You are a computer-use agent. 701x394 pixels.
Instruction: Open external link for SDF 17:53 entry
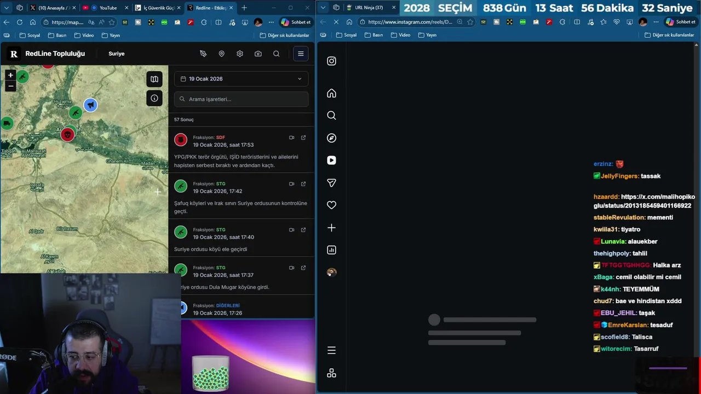click(303, 137)
